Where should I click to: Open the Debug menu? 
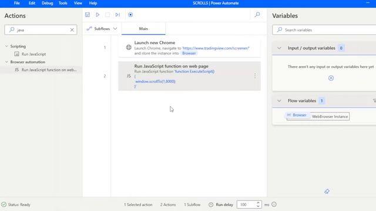pyautogui.click(x=47, y=3)
